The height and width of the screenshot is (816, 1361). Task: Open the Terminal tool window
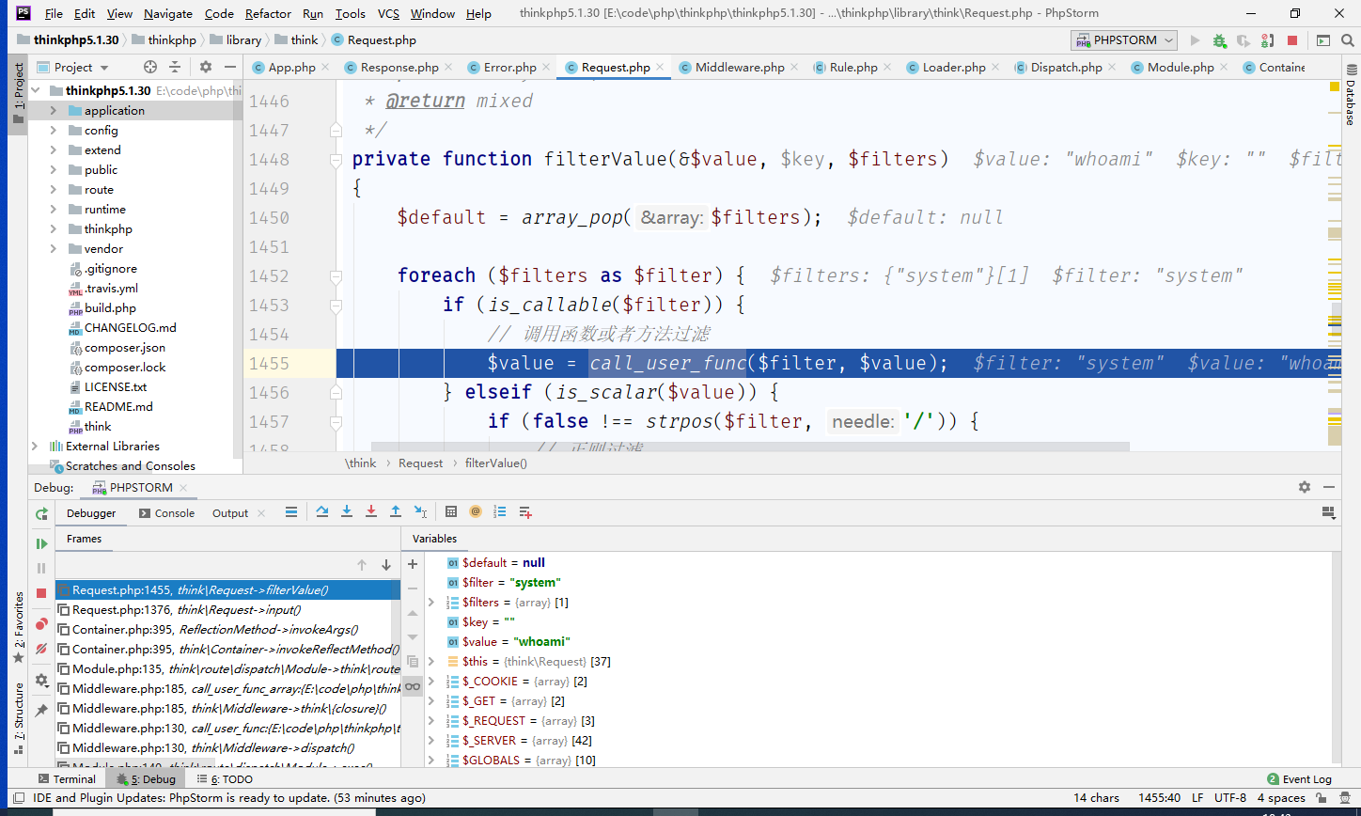coord(67,779)
